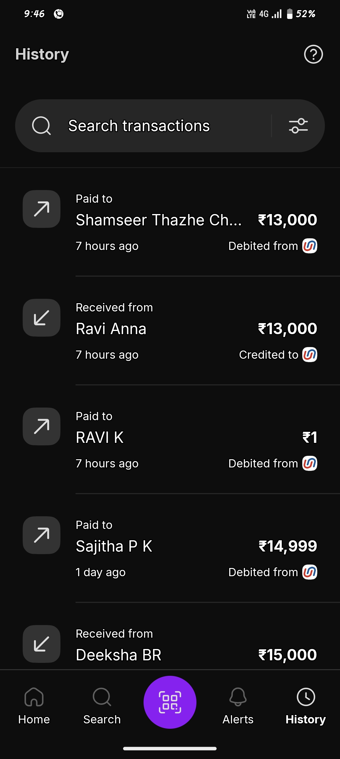
Task: Go to the Home tab
Action: (34, 706)
